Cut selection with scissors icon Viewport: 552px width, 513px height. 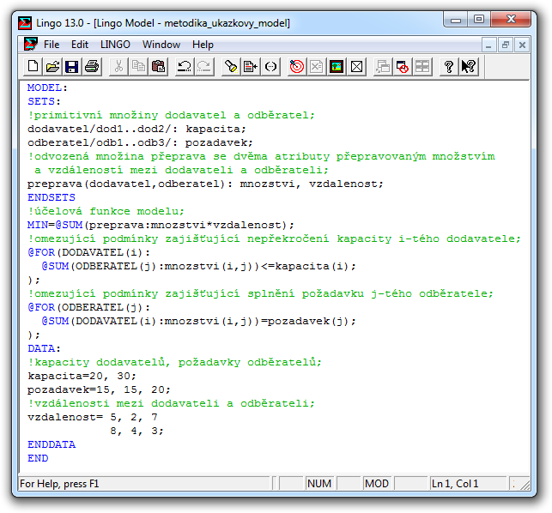(x=119, y=67)
